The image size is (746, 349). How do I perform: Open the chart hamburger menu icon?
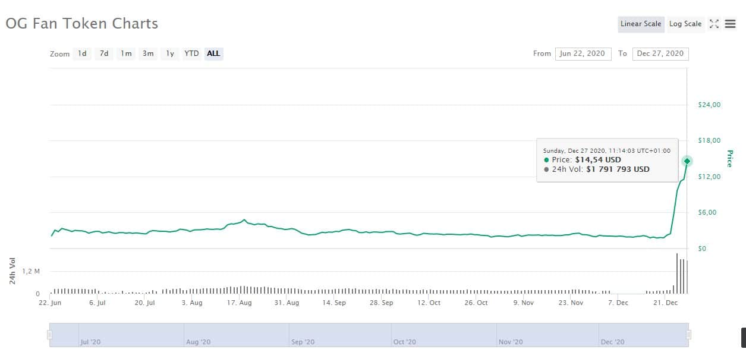pyautogui.click(x=730, y=24)
